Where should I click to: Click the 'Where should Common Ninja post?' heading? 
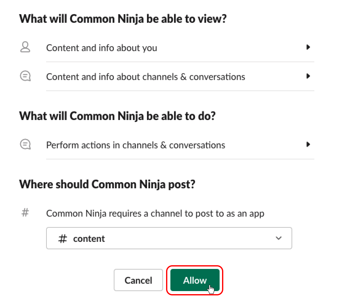point(107,184)
